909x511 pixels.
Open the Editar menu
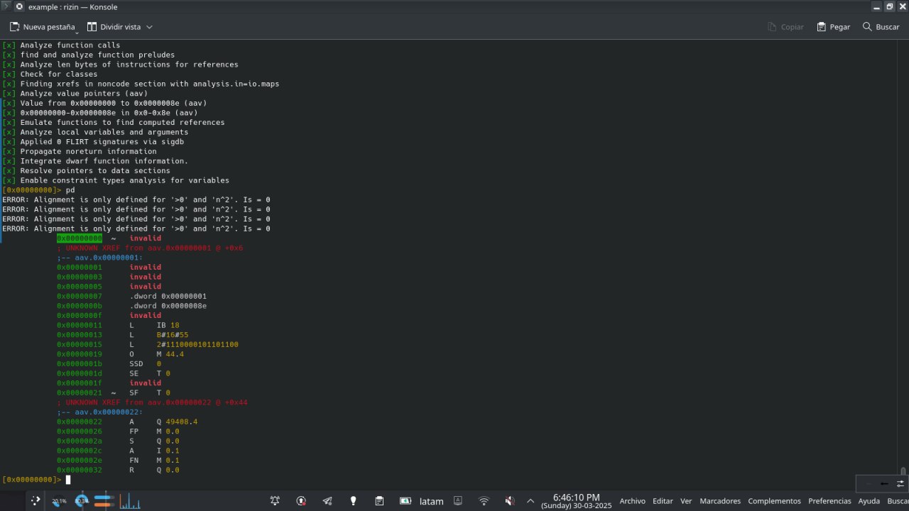pyautogui.click(x=663, y=501)
